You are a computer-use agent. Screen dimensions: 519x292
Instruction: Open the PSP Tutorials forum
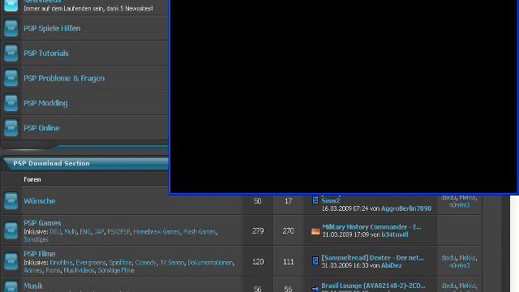[46, 54]
